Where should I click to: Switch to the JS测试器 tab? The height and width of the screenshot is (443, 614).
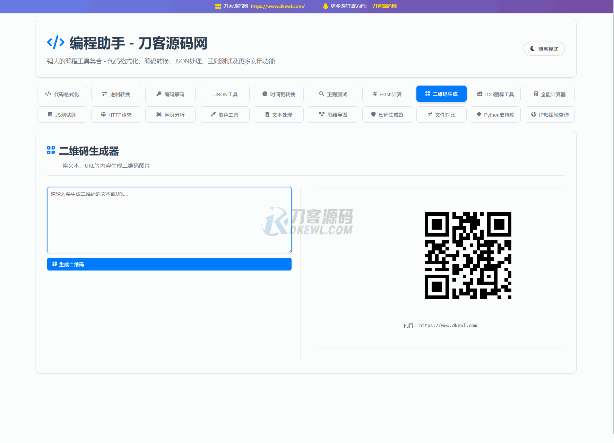pos(62,115)
